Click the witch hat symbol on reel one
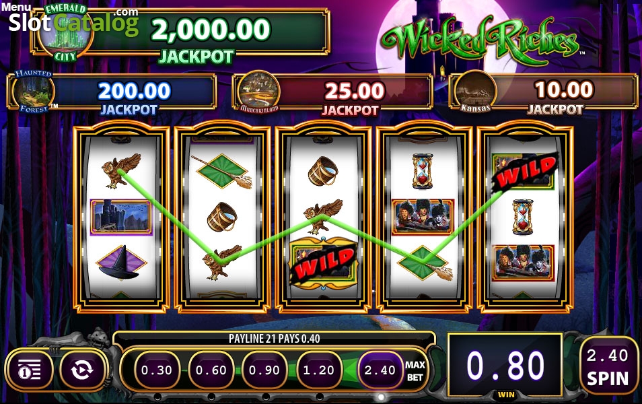Viewport: 642px width, 404px height. click(x=120, y=263)
